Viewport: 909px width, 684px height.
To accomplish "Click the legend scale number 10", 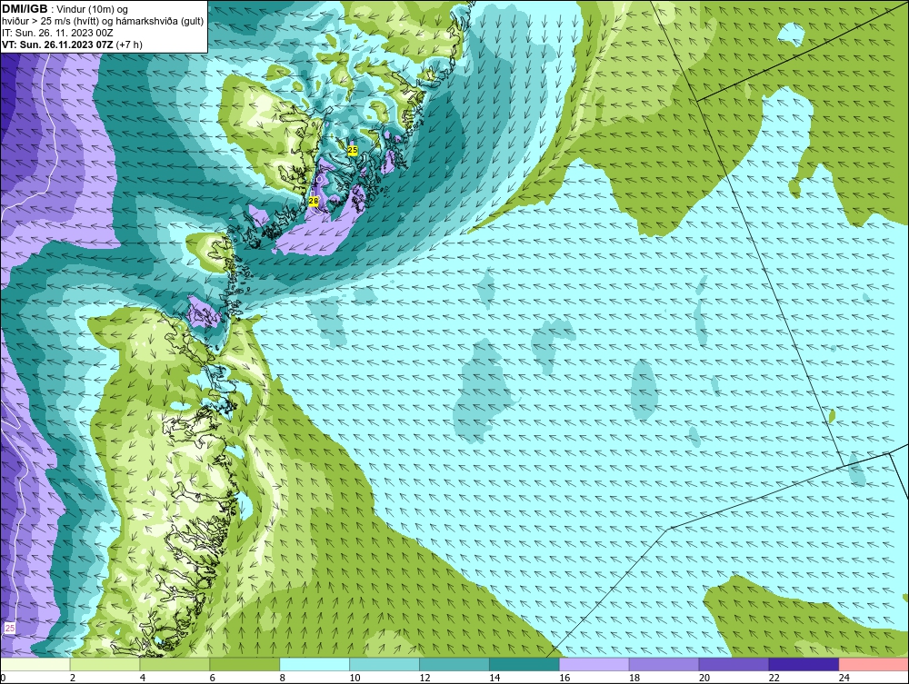I will pyautogui.click(x=355, y=678).
